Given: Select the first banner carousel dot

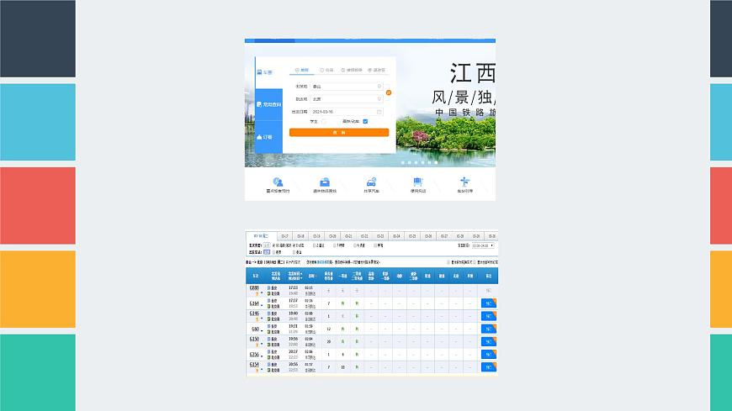Looking at the screenshot, I should click(403, 162).
